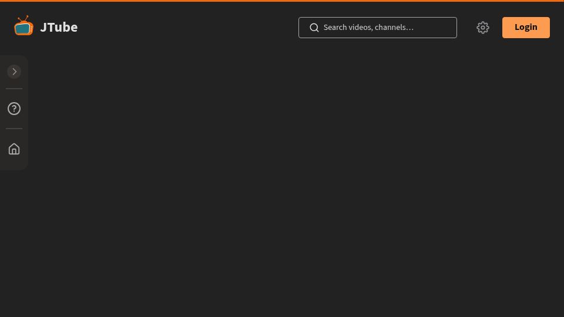Click the Login button
The image size is (564, 317).
526,28
